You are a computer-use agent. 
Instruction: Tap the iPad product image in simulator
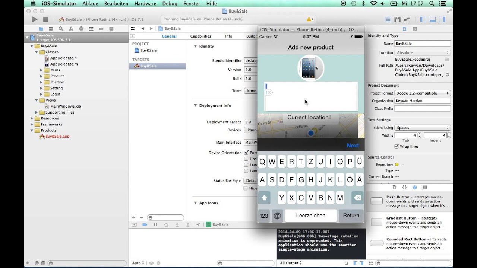pos(311,68)
